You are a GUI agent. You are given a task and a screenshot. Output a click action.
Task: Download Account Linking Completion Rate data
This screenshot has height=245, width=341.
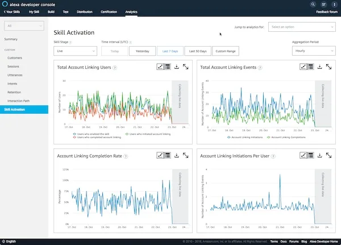[x=177, y=155]
